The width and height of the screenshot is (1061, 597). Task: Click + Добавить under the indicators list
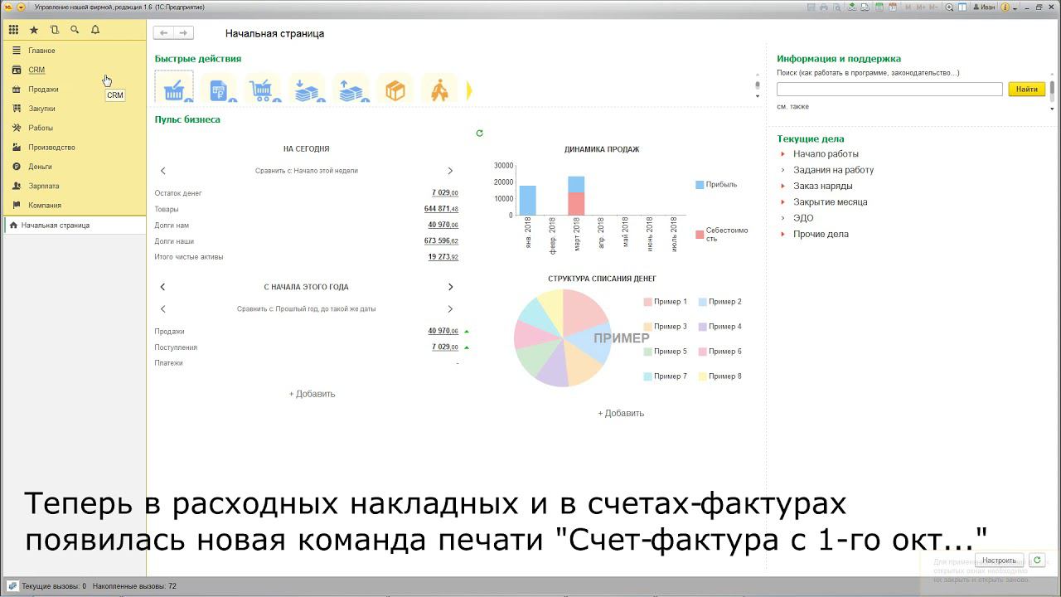coord(312,394)
